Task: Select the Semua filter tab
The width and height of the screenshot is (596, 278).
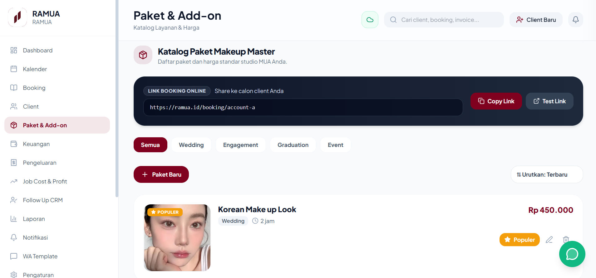Action: pos(150,145)
